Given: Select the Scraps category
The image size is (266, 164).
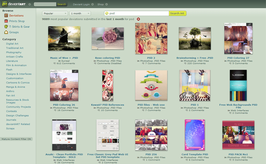Looking at the screenshot, I should point(10,129).
